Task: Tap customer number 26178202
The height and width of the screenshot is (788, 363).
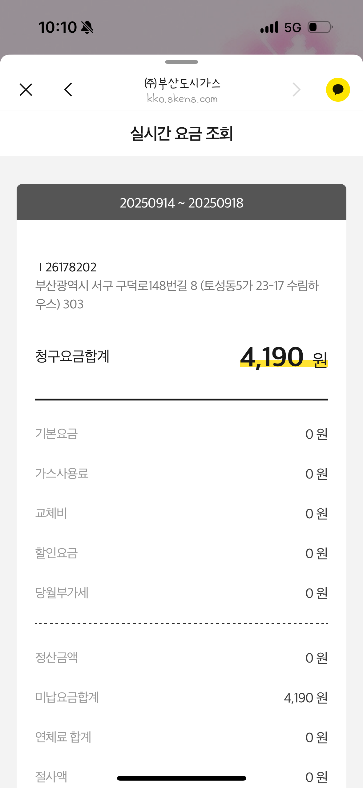Action: (x=71, y=267)
